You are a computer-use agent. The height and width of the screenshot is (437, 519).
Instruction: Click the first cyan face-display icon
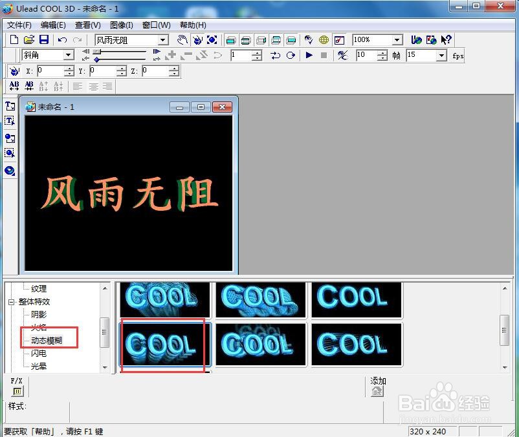click(231, 40)
